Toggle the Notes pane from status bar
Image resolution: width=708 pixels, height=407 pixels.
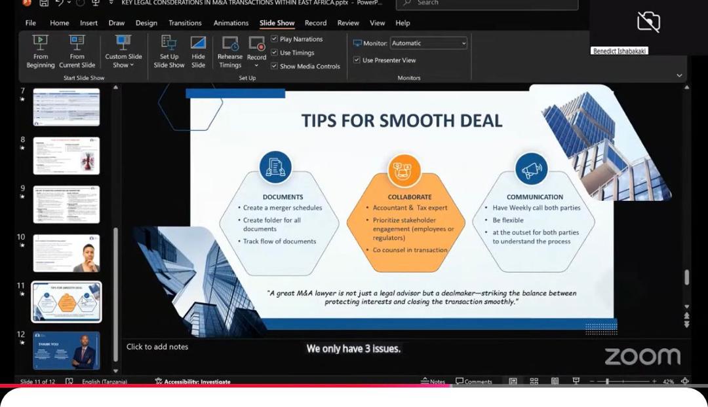[433, 381]
